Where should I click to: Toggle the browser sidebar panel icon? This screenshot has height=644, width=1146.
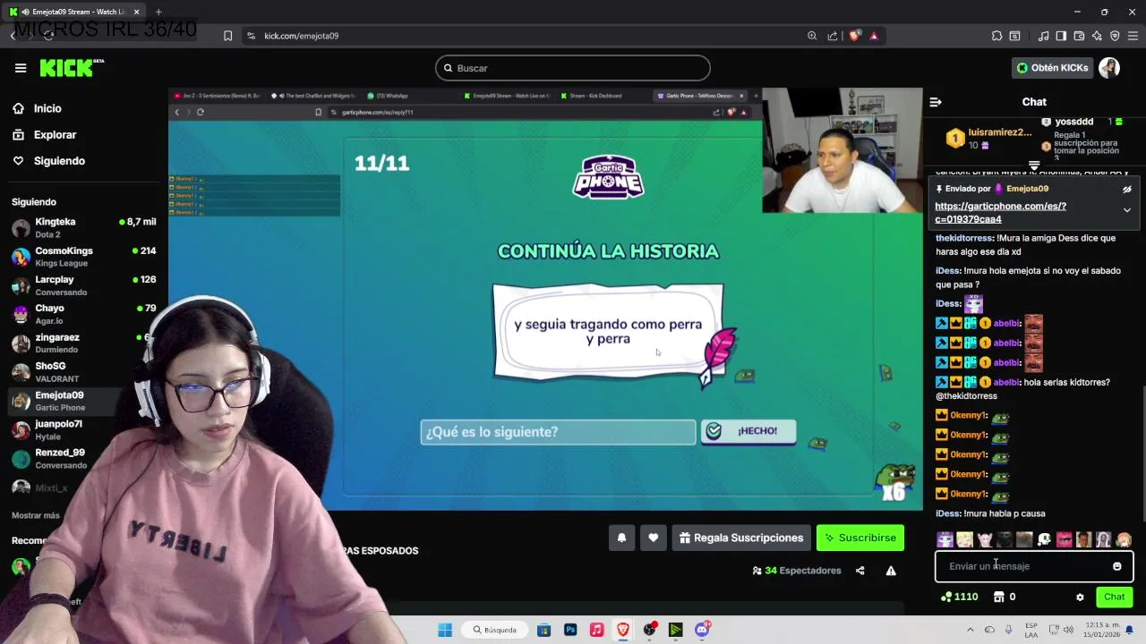(1061, 36)
